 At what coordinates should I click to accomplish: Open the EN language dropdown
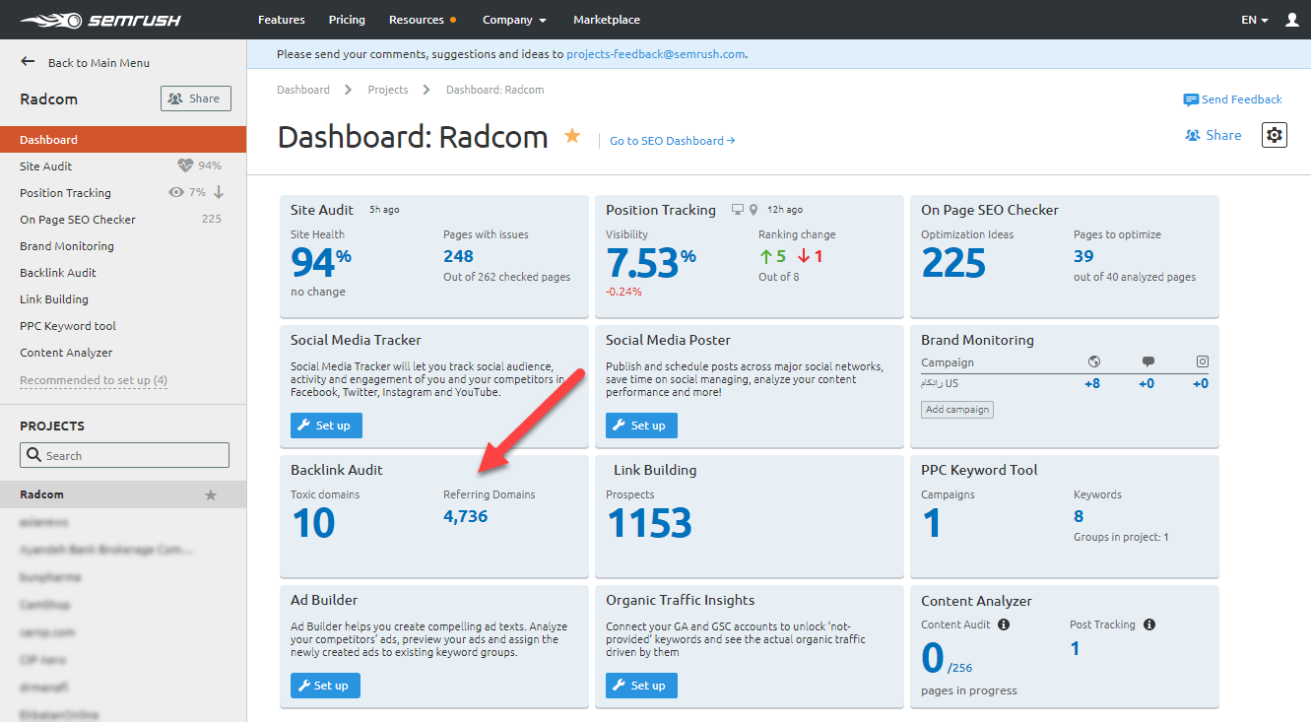(x=1253, y=20)
